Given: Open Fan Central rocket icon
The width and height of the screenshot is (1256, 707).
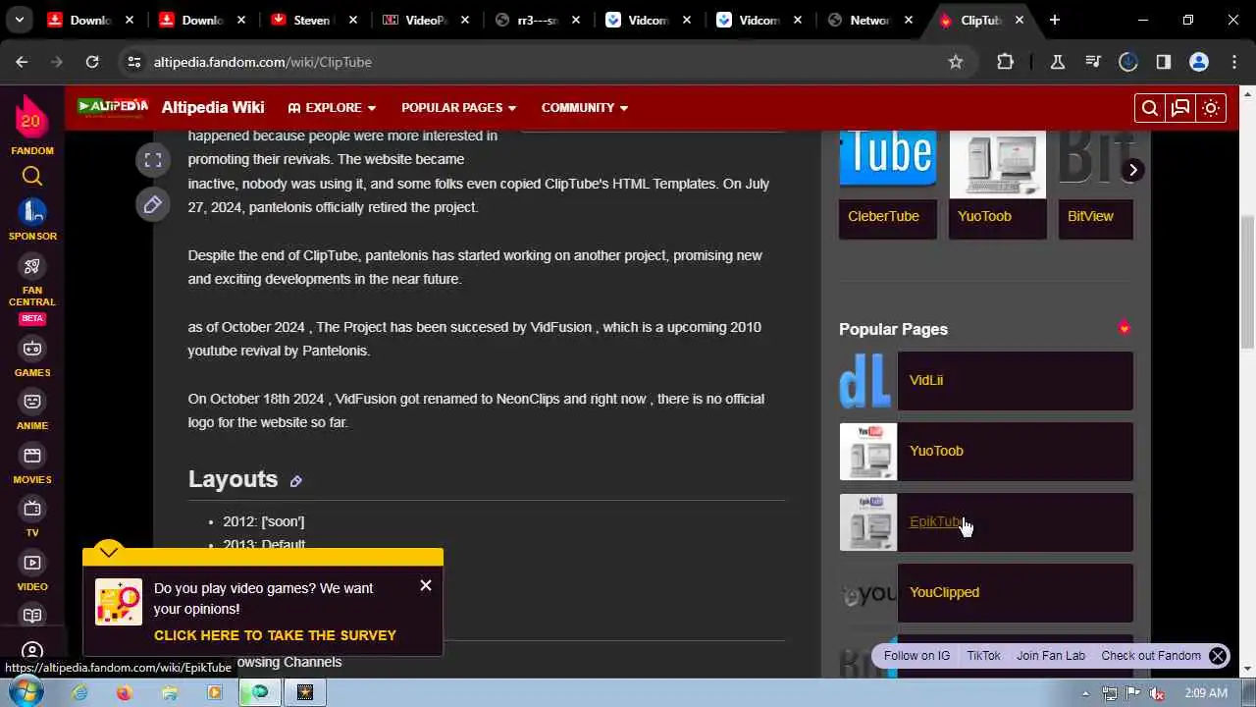Looking at the screenshot, I should (x=32, y=266).
